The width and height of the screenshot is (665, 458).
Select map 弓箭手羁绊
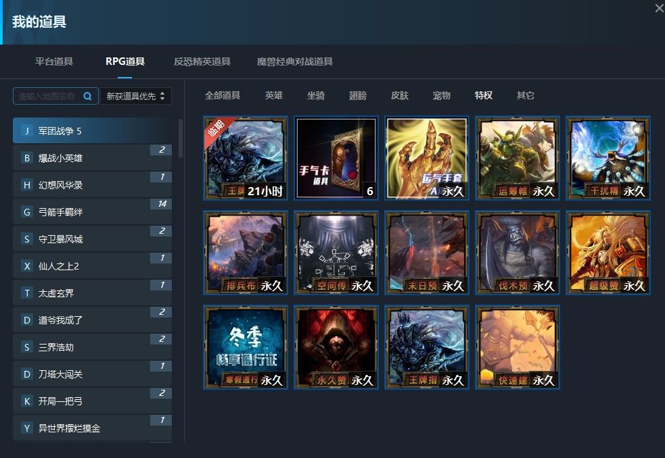(x=92, y=212)
